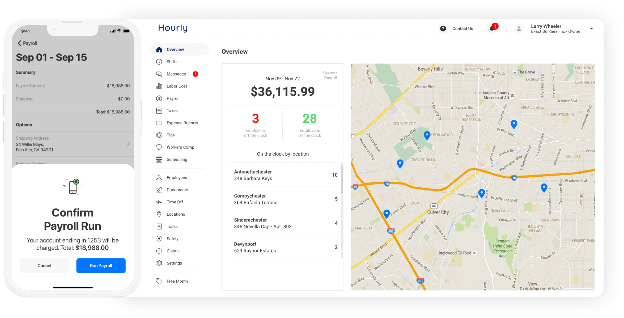Open the Free Month link

pyautogui.click(x=180, y=281)
